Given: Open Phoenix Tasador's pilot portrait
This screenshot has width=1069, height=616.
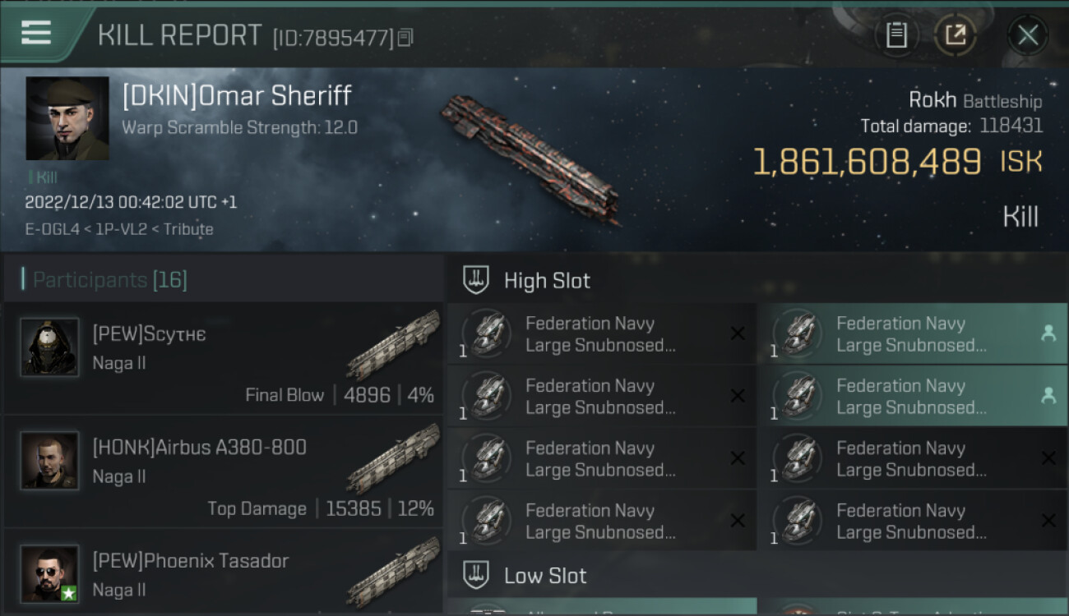Looking at the screenshot, I should (x=49, y=573).
